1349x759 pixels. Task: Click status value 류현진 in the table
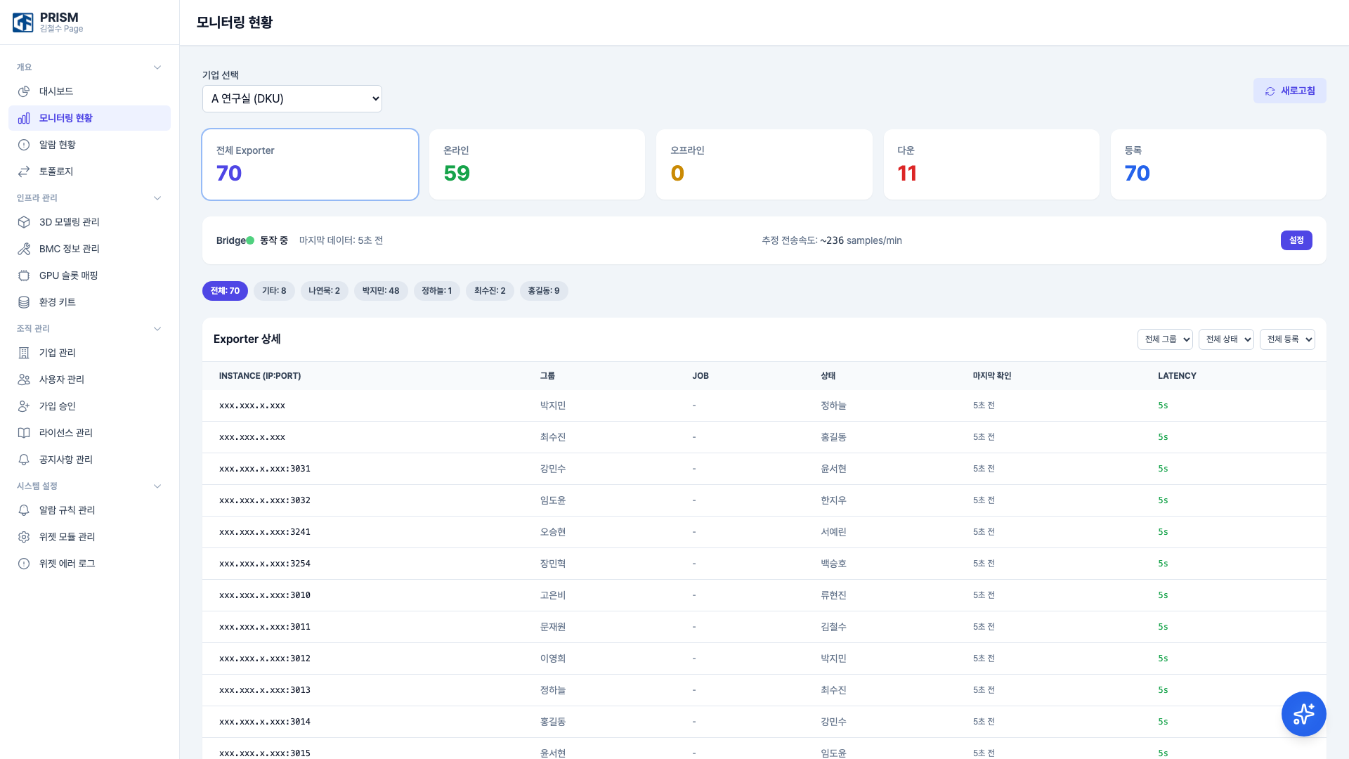[833, 595]
